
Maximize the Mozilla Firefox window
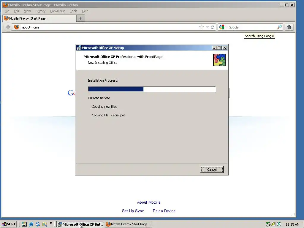(287, 5)
